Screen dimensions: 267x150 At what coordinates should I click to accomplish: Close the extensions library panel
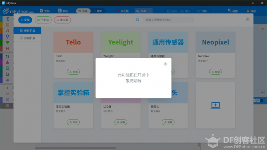[247, 20]
